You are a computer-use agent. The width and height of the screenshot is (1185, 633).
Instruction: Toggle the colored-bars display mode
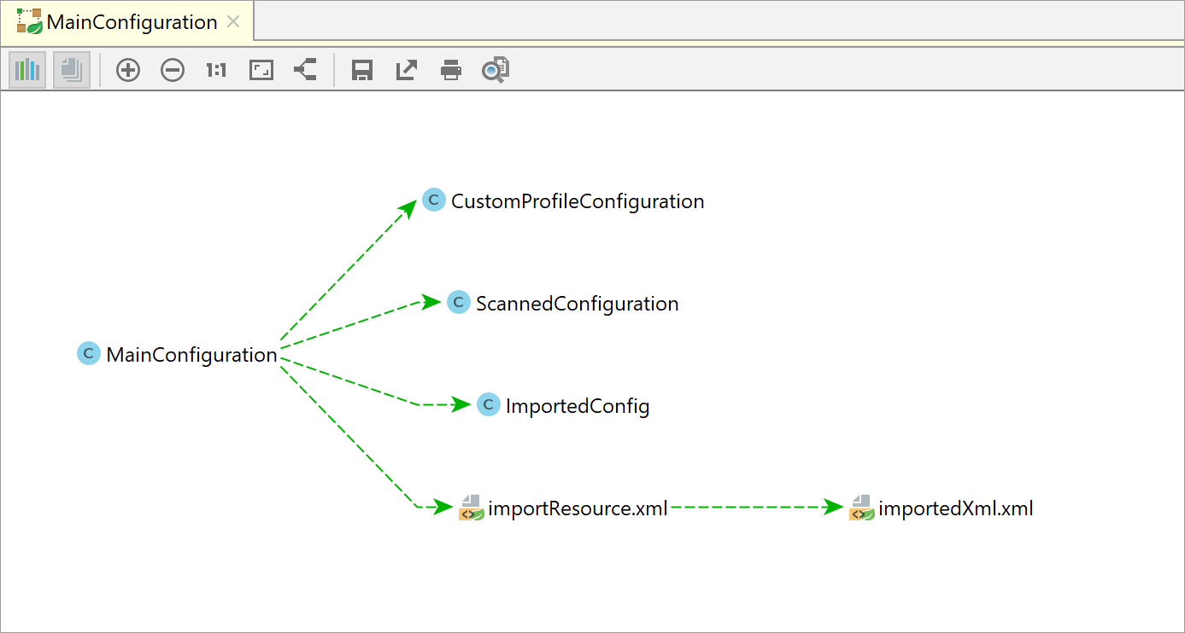click(26, 70)
